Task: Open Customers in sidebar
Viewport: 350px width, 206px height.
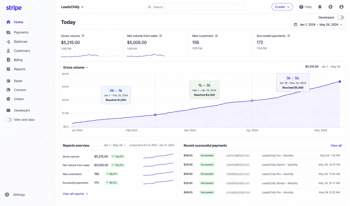Action: tap(22, 51)
